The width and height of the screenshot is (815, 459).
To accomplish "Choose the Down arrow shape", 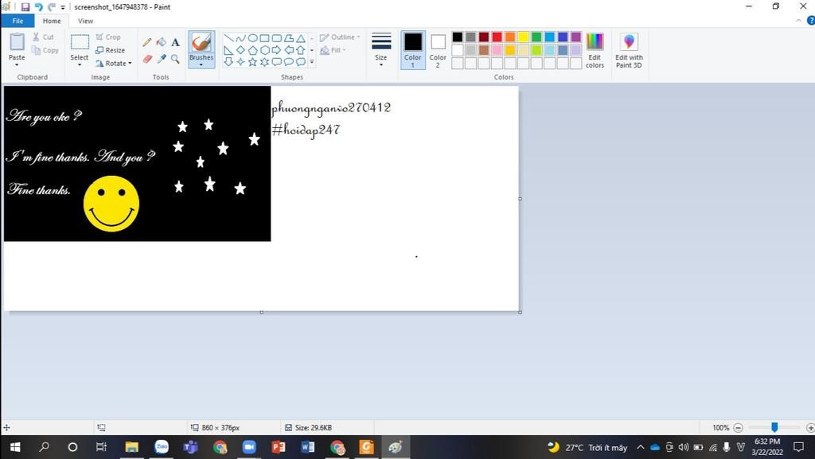I will [x=228, y=62].
